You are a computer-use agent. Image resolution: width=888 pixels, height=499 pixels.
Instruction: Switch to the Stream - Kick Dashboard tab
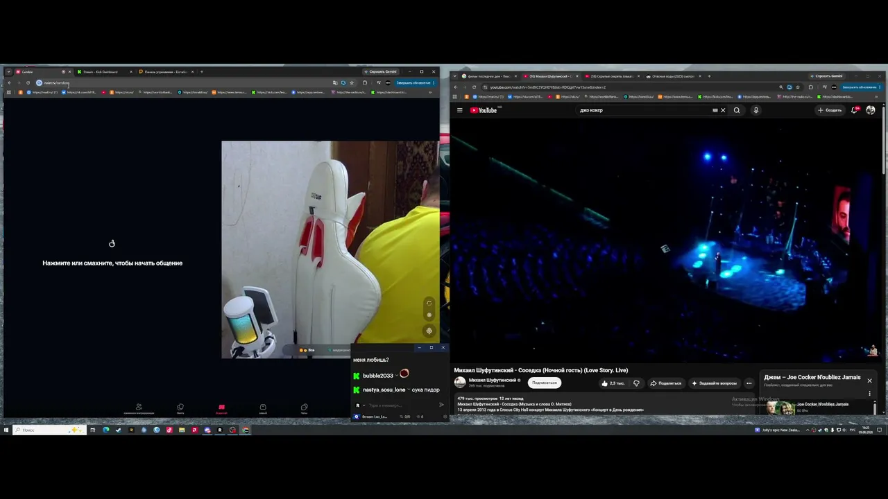coord(103,71)
